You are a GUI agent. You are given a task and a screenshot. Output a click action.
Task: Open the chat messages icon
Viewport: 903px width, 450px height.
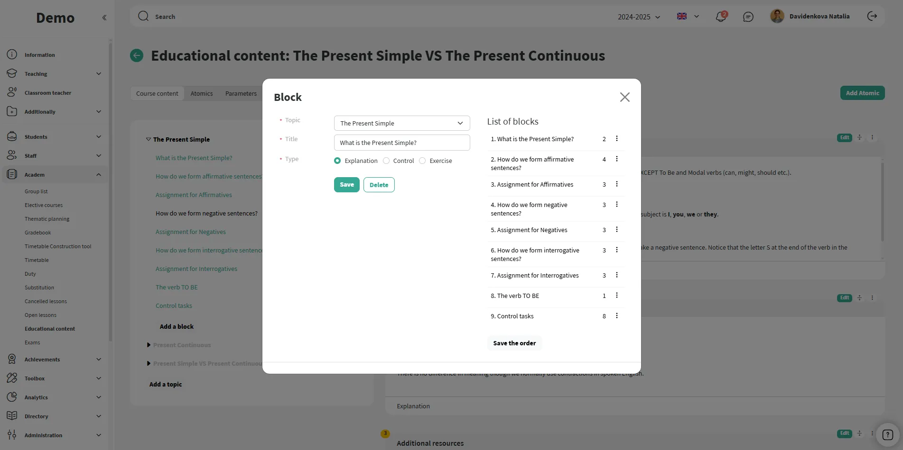(748, 17)
